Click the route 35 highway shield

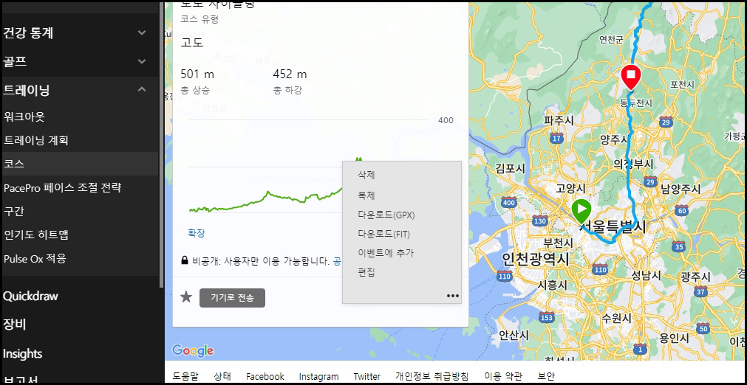point(679,246)
